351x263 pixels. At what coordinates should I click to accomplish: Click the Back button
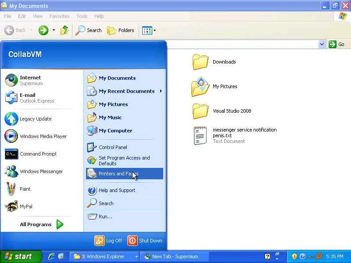pos(15,30)
